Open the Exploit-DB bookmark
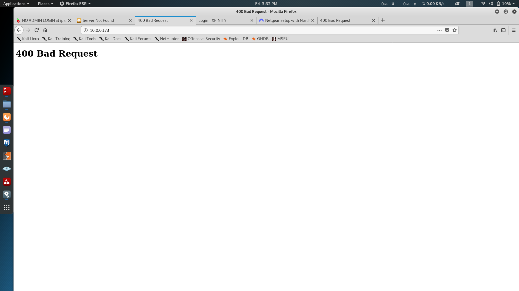This screenshot has height=291, width=519. [x=236, y=39]
